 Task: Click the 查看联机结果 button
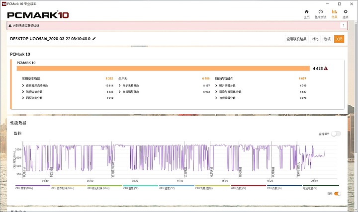[x=296, y=39]
